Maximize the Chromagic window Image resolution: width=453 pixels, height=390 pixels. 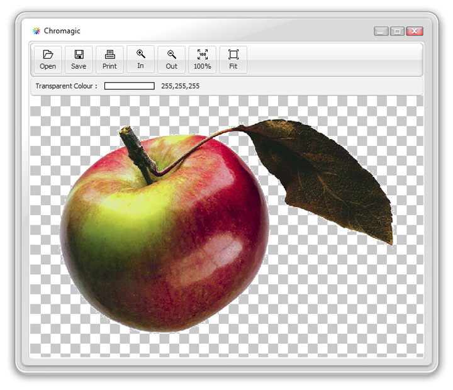point(397,31)
